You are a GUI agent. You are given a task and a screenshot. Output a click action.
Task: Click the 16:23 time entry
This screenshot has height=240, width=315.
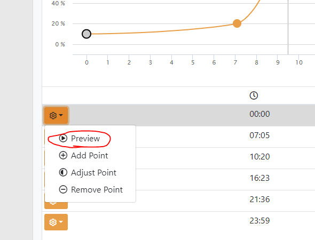pos(259,178)
